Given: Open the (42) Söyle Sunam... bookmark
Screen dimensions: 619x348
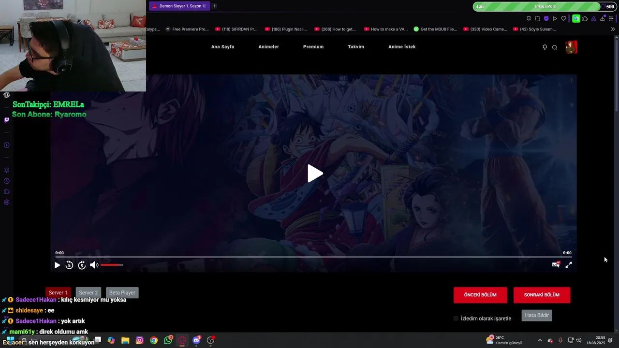Looking at the screenshot, I should pyautogui.click(x=534, y=29).
